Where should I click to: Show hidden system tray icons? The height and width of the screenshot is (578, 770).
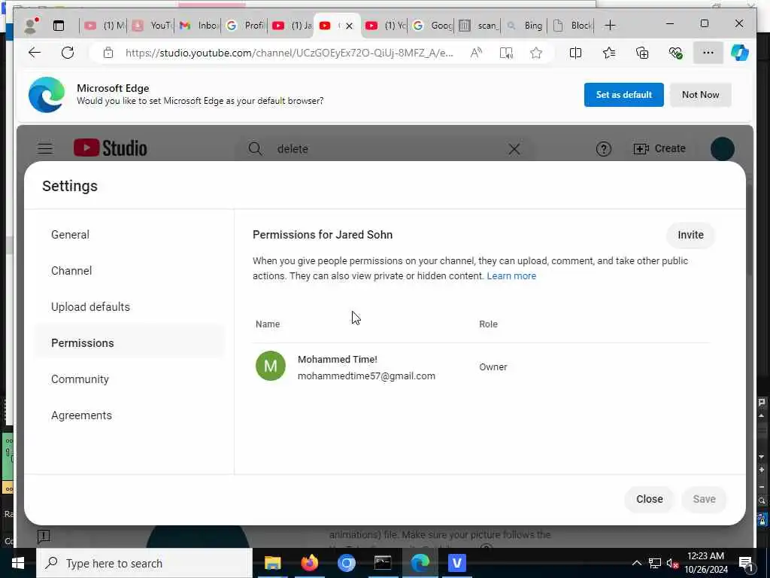636,563
